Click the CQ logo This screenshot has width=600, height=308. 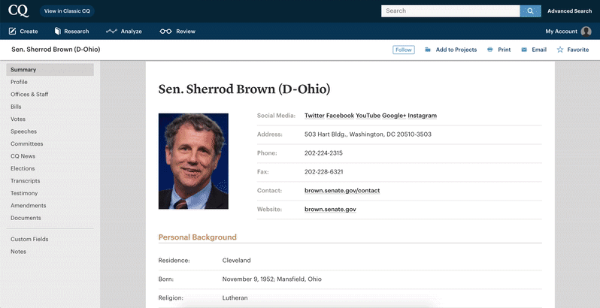click(x=18, y=11)
